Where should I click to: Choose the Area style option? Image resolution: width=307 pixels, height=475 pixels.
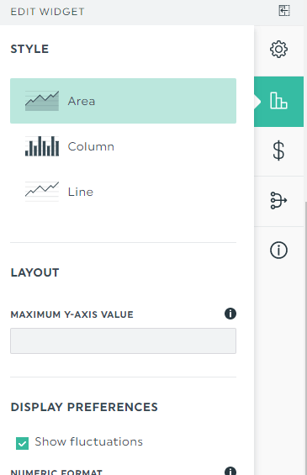[123, 101]
